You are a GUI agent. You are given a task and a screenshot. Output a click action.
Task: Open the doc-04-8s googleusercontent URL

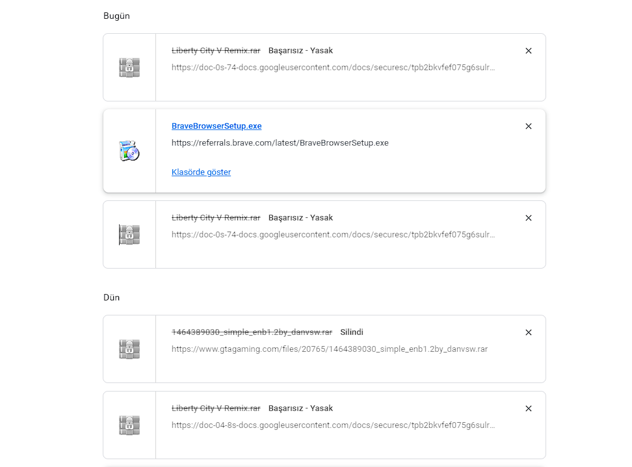pos(333,425)
